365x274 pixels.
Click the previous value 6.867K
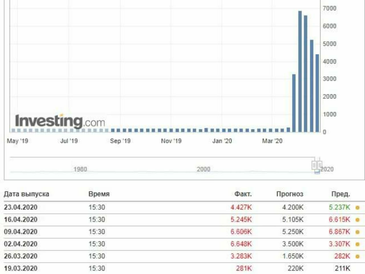tap(339, 232)
